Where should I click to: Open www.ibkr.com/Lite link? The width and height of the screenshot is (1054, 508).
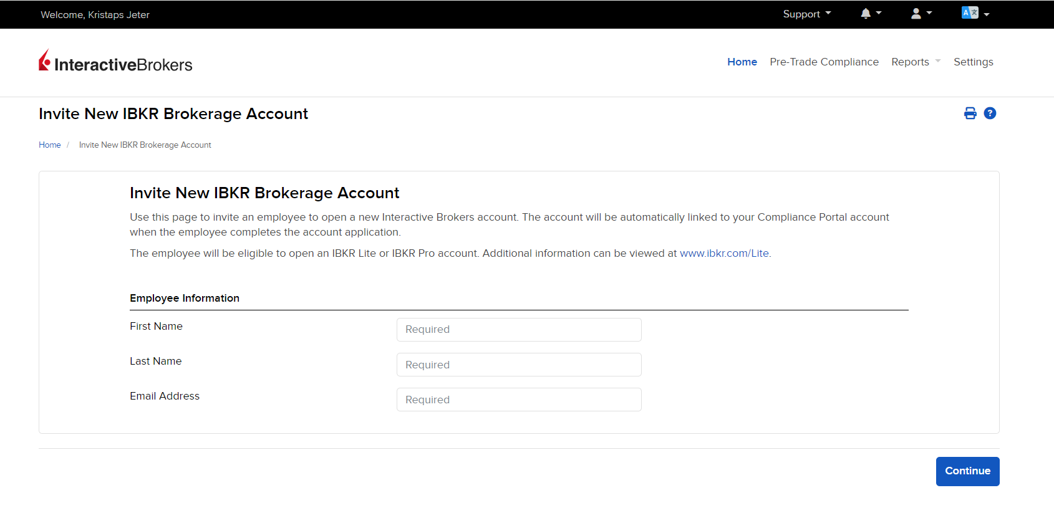point(724,253)
